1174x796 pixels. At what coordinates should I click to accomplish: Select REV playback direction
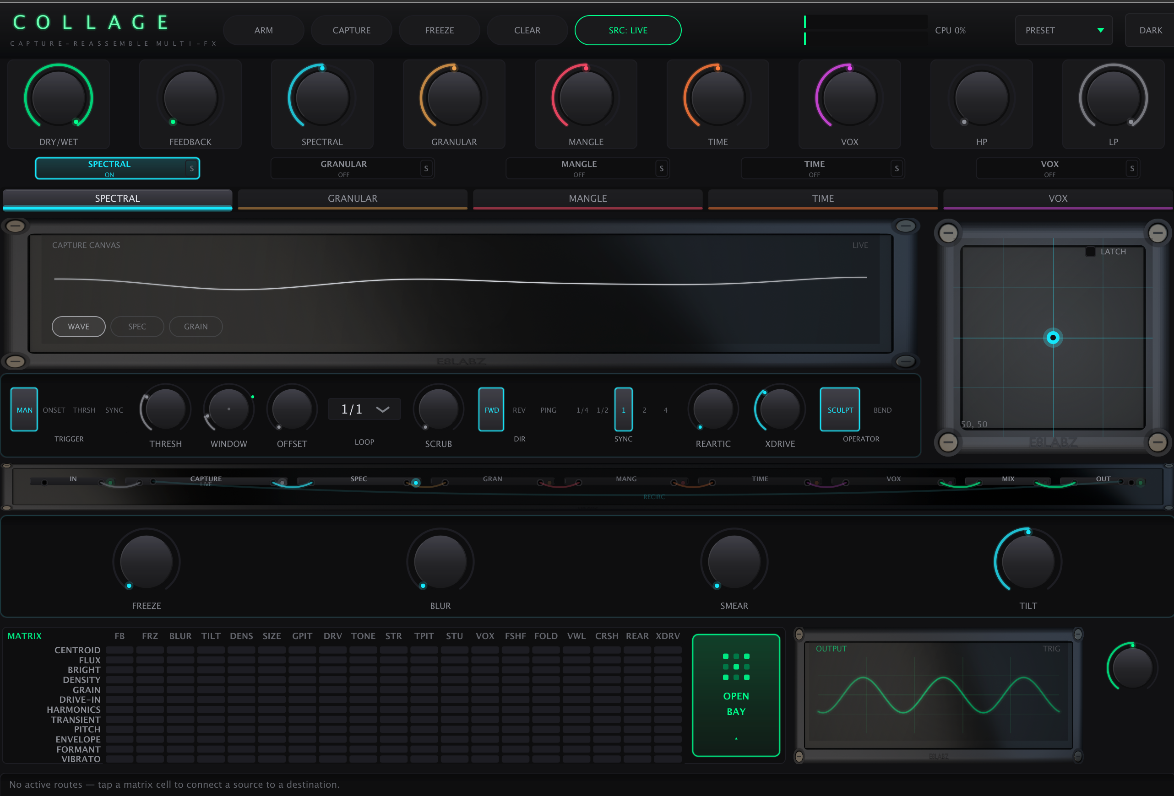(519, 410)
